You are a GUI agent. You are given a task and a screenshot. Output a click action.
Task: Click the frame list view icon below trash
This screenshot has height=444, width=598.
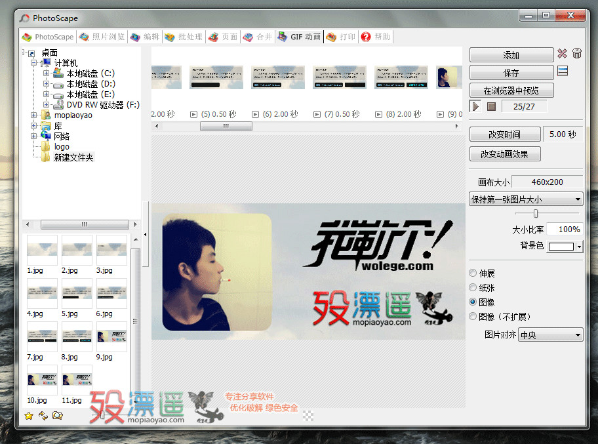(563, 71)
